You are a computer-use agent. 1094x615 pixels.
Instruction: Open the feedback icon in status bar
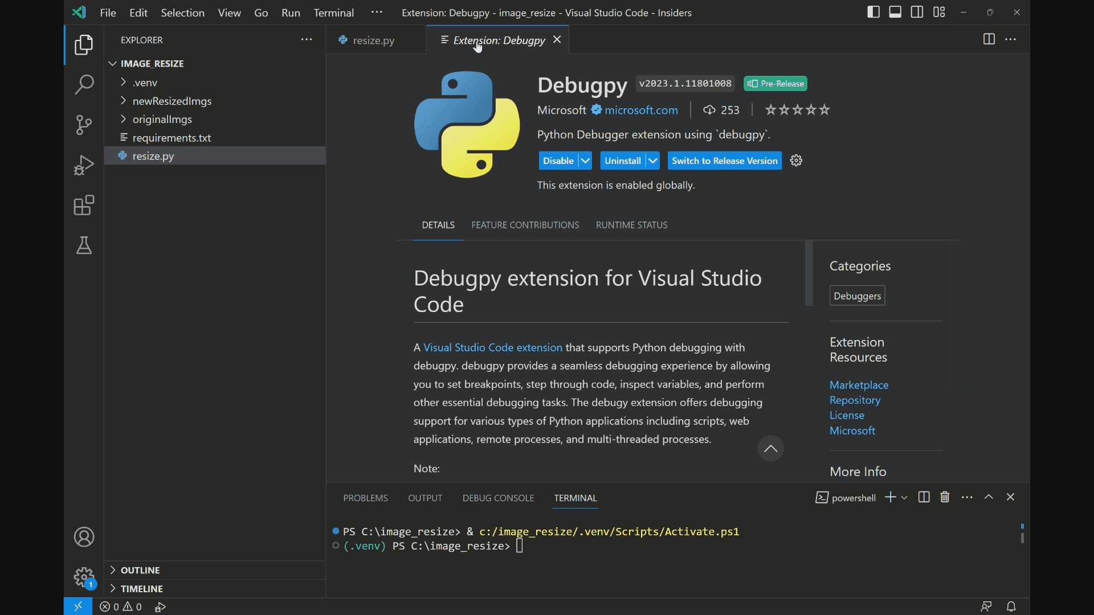(986, 606)
